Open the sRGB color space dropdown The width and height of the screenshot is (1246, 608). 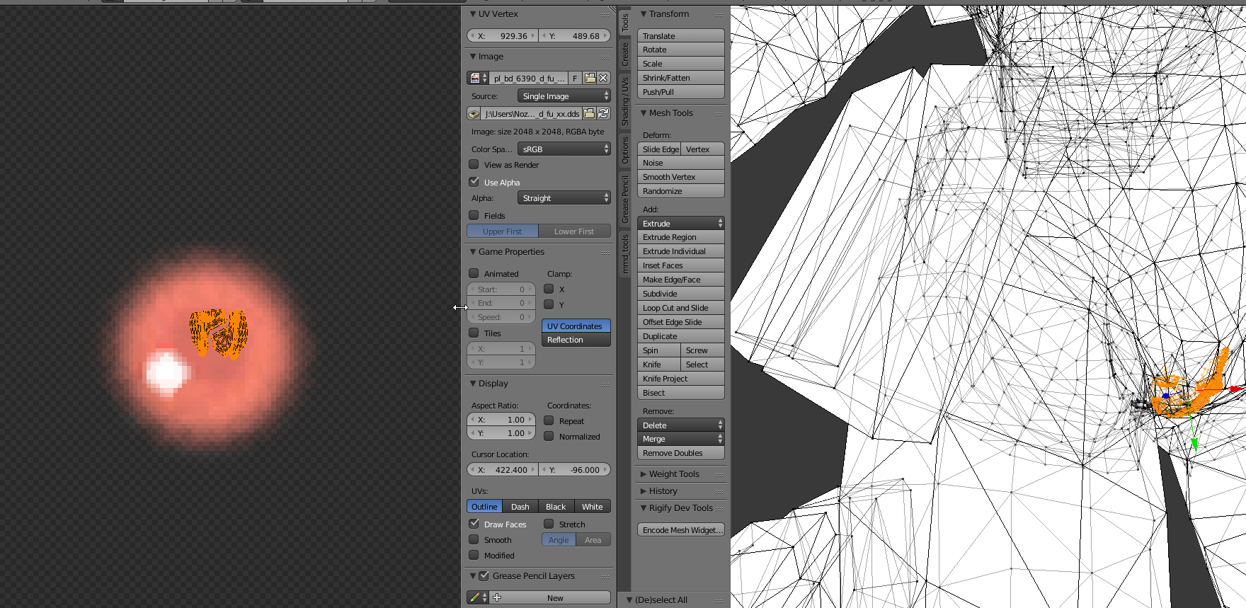[x=564, y=149]
